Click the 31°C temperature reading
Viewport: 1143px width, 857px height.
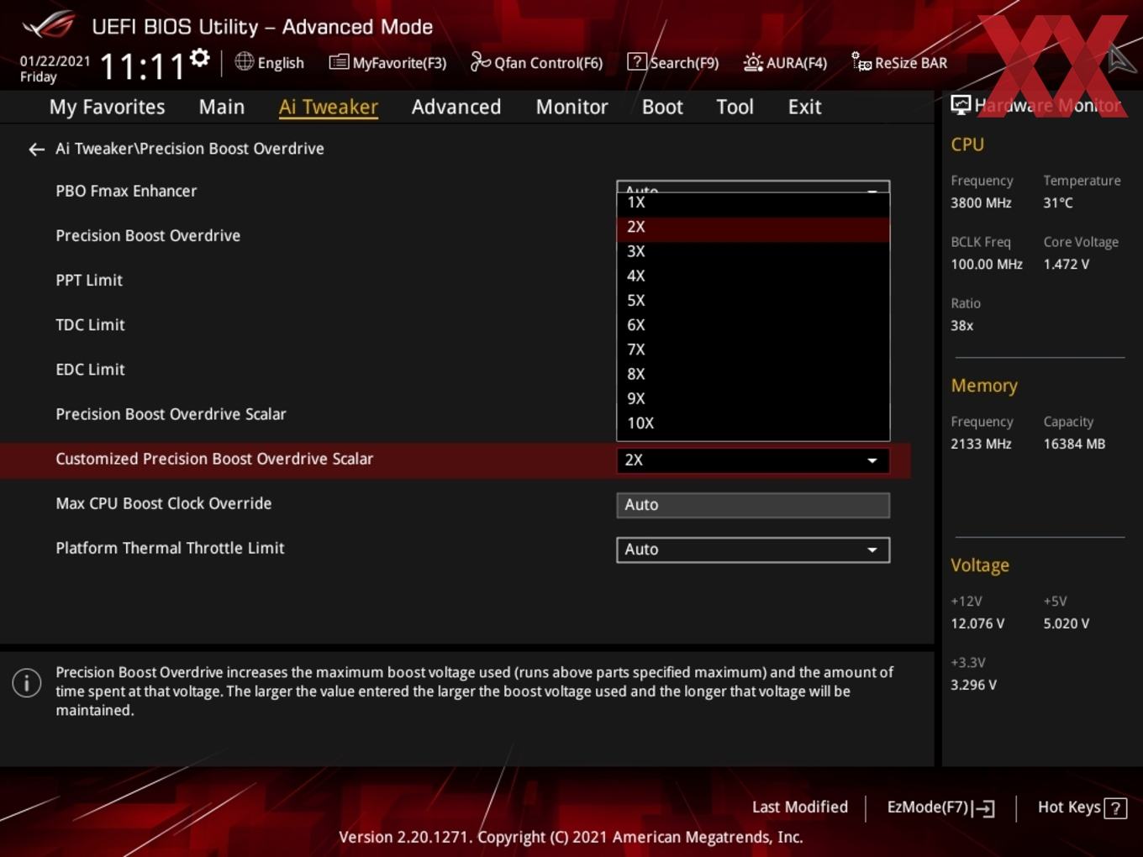coord(1058,203)
